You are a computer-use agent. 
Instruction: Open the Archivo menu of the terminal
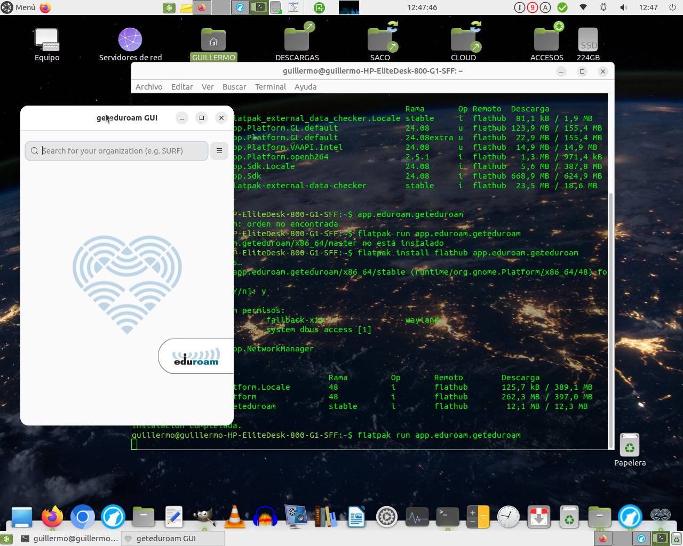(149, 86)
